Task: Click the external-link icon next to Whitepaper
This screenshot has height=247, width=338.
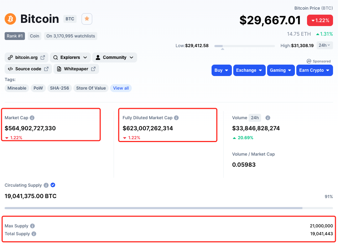Action: pyautogui.click(x=93, y=69)
